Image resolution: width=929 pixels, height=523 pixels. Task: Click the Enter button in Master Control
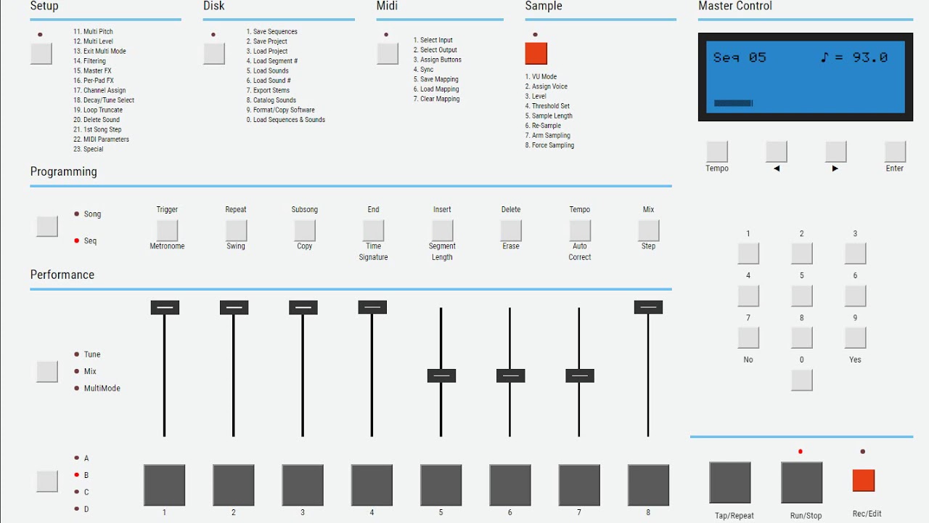click(896, 151)
